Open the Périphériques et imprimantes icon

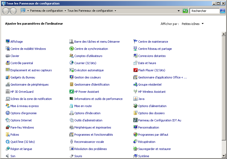(72, 127)
